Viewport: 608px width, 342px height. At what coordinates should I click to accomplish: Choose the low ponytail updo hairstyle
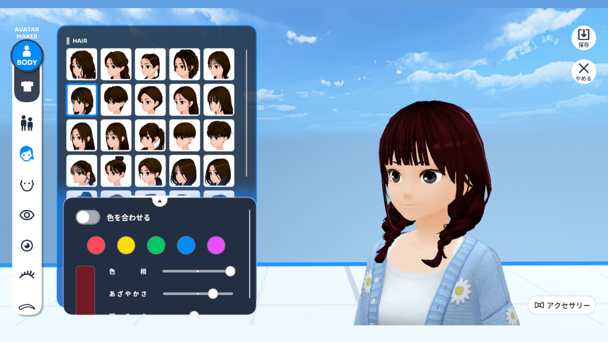pos(116,64)
